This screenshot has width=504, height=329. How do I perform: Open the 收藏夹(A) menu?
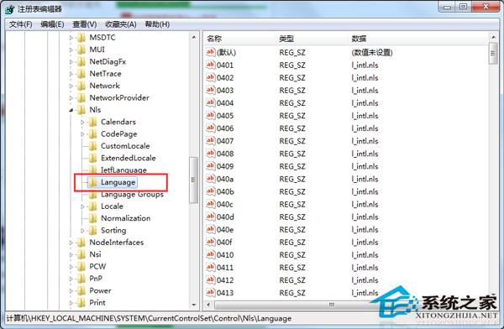tap(120, 24)
